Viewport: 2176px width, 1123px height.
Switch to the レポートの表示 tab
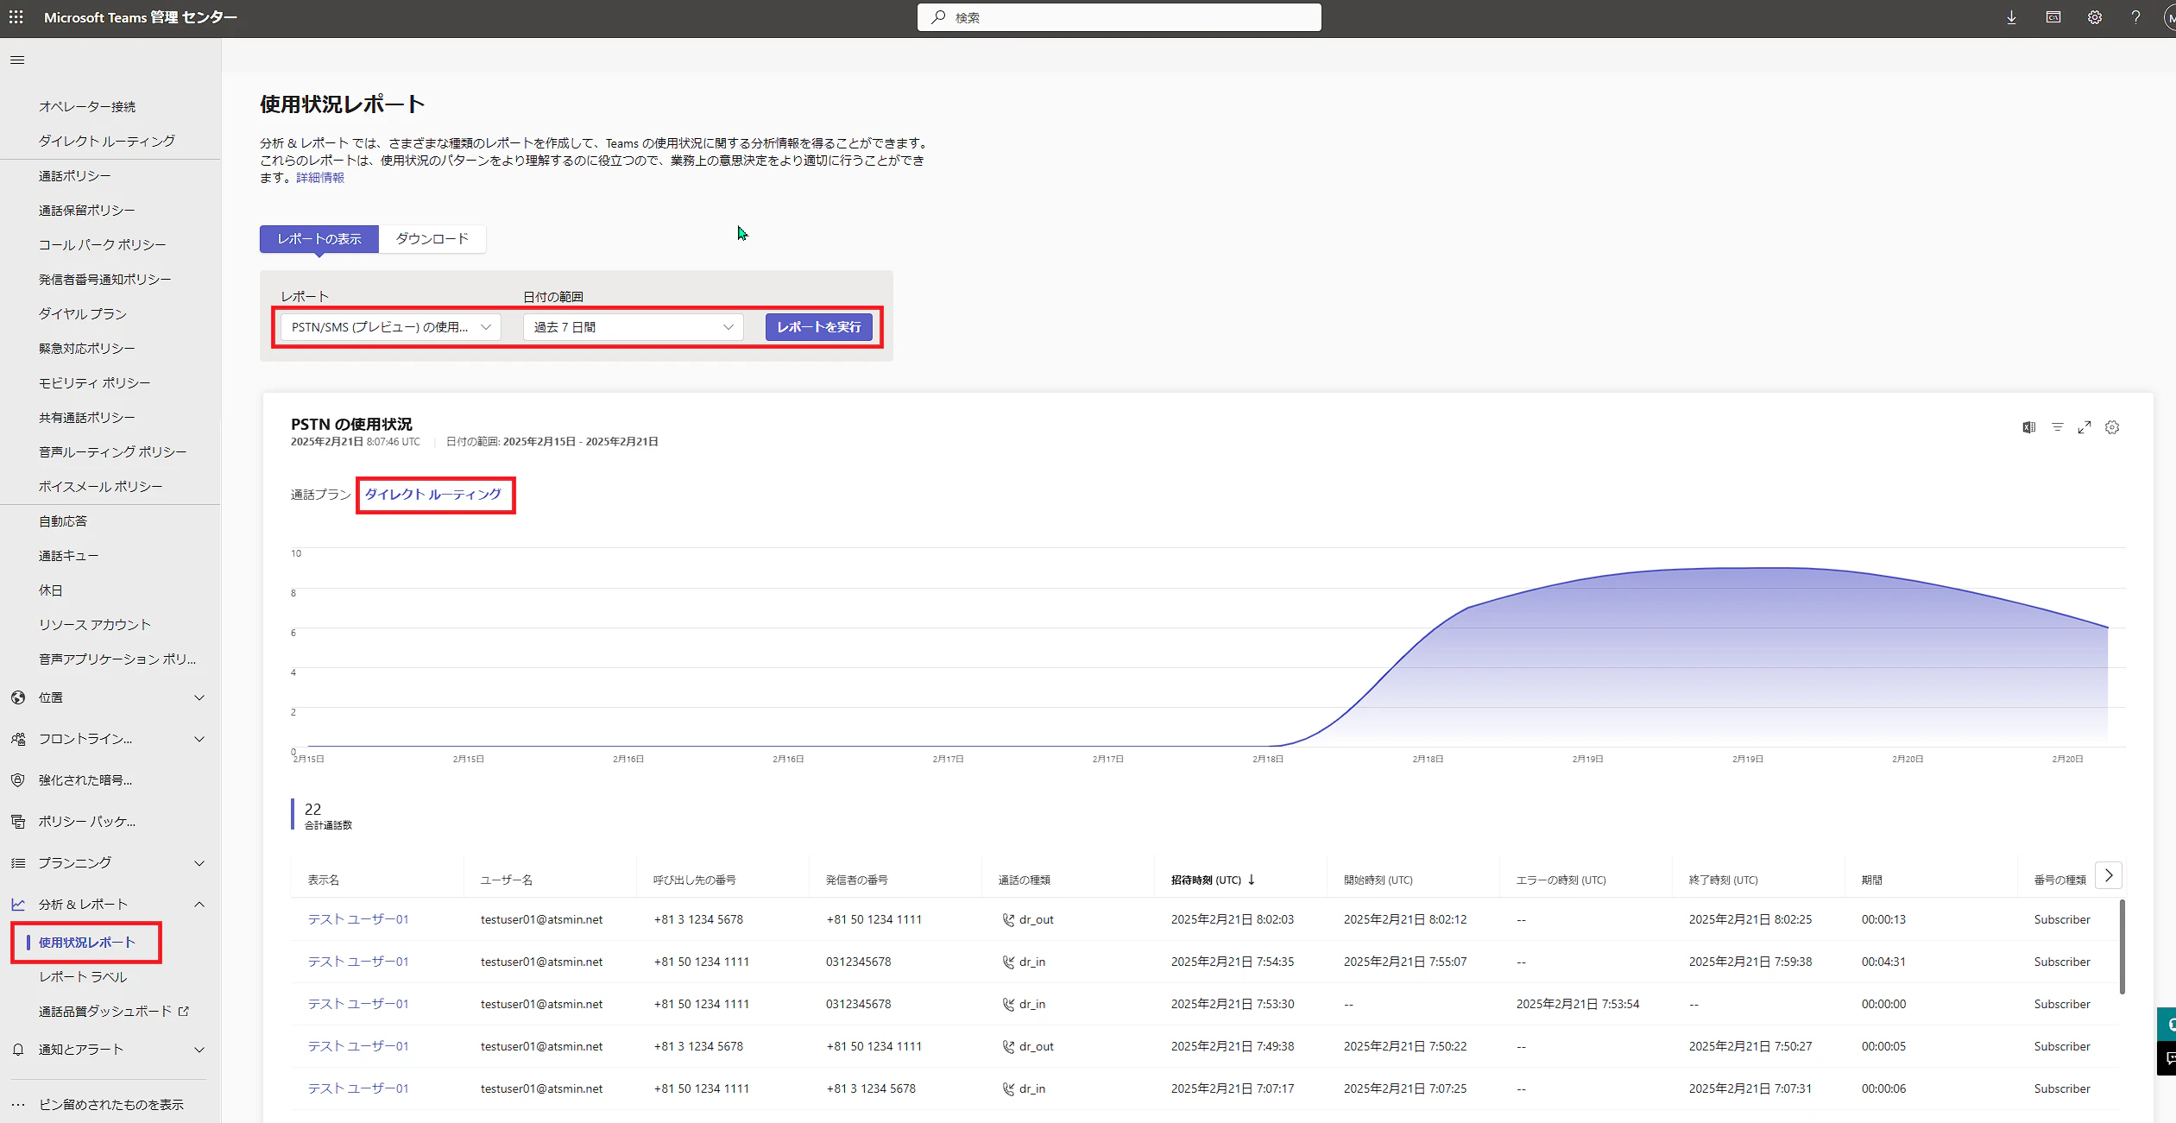[x=319, y=239]
